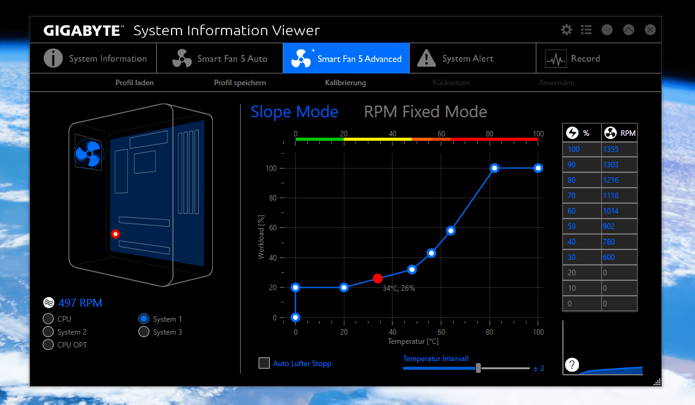Start Kalibrierung
695x405 pixels.
(x=345, y=82)
